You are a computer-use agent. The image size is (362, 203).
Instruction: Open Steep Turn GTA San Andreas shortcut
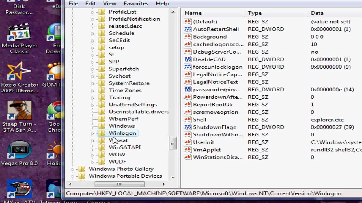pos(20,117)
